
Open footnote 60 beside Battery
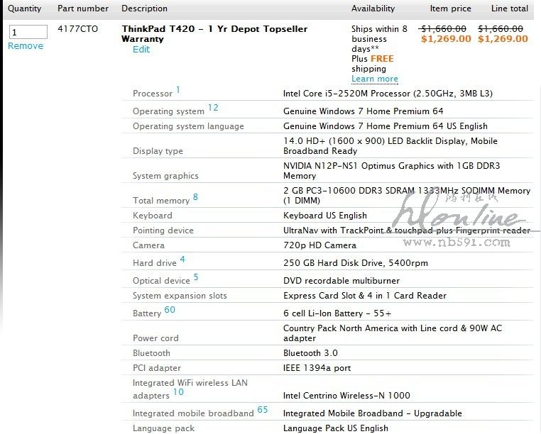tap(170, 310)
